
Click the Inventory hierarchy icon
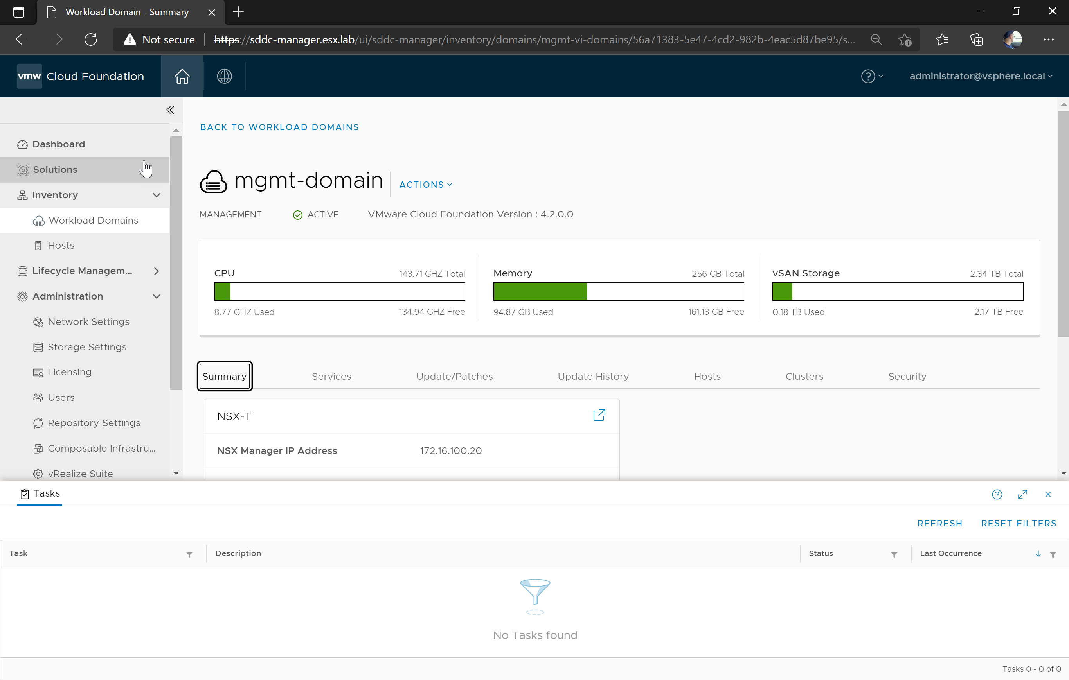(22, 195)
